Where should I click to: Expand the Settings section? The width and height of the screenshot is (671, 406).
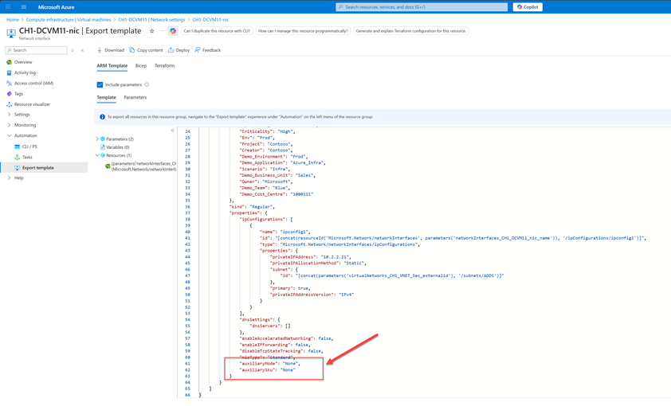[22, 115]
